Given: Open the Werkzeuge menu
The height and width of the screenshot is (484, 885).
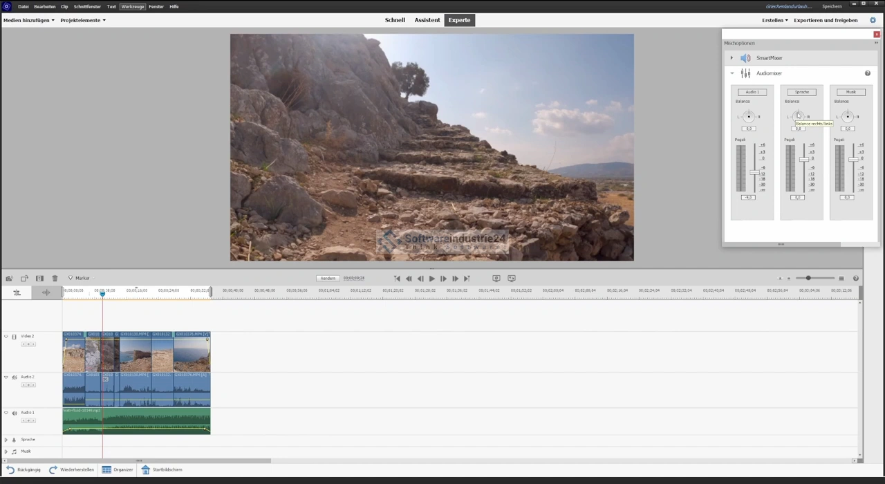Looking at the screenshot, I should coord(132,6).
